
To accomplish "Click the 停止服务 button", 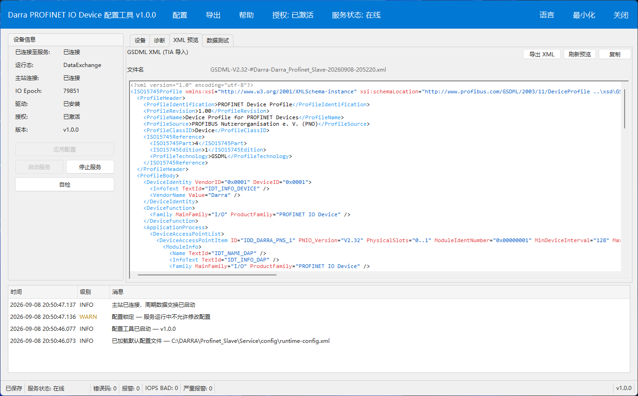I will click(x=90, y=167).
